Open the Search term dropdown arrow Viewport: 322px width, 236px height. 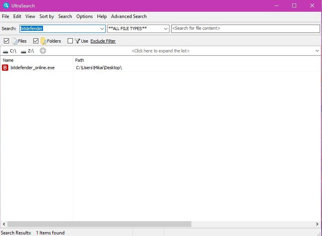pyautogui.click(x=102, y=29)
